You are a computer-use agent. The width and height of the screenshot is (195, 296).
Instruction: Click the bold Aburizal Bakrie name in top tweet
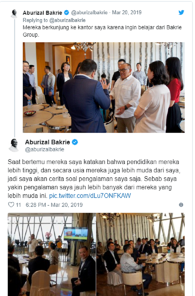(x=42, y=13)
